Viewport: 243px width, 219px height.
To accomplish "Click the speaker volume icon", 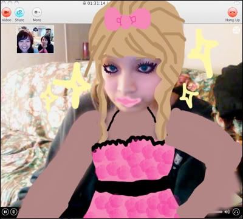I will pyautogui.click(x=227, y=212).
